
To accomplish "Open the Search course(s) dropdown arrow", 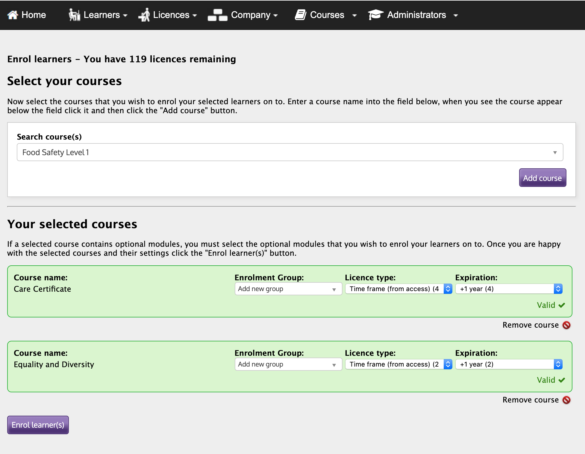I will point(555,152).
